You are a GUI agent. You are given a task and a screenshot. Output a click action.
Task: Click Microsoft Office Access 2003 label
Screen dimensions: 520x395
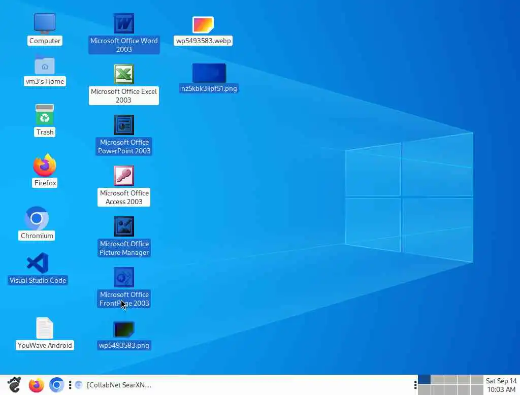(124, 197)
